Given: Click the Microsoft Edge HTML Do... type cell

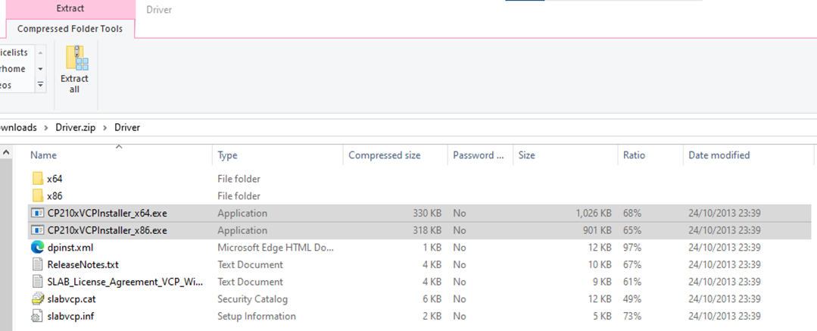Looking at the screenshot, I should tap(276, 248).
